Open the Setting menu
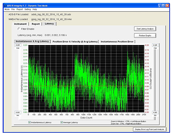Screen dimensions: 173x135 27,10
